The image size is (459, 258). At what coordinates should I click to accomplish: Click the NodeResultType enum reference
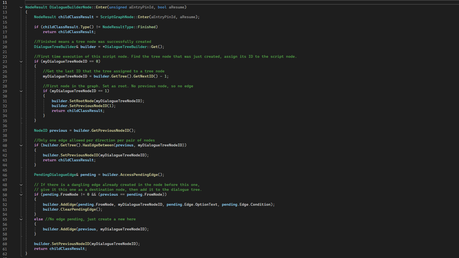pos(118,27)
